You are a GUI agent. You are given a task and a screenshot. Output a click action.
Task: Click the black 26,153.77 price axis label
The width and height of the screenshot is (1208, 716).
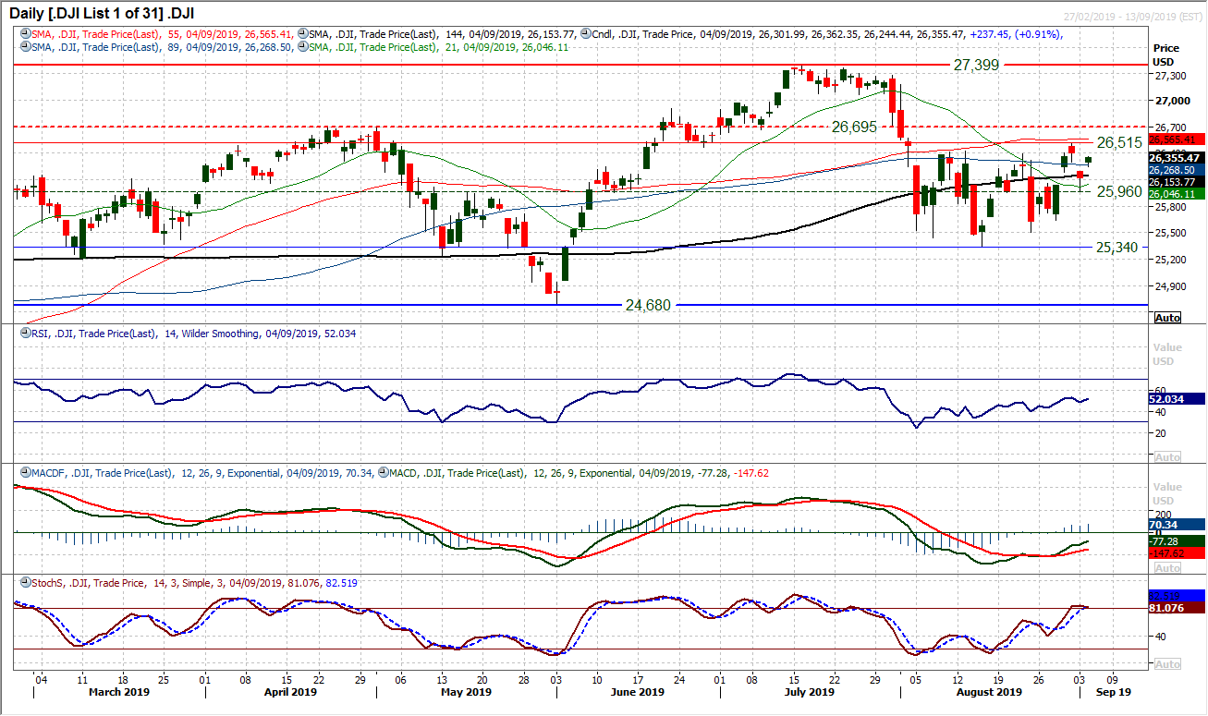(1176, 182)
